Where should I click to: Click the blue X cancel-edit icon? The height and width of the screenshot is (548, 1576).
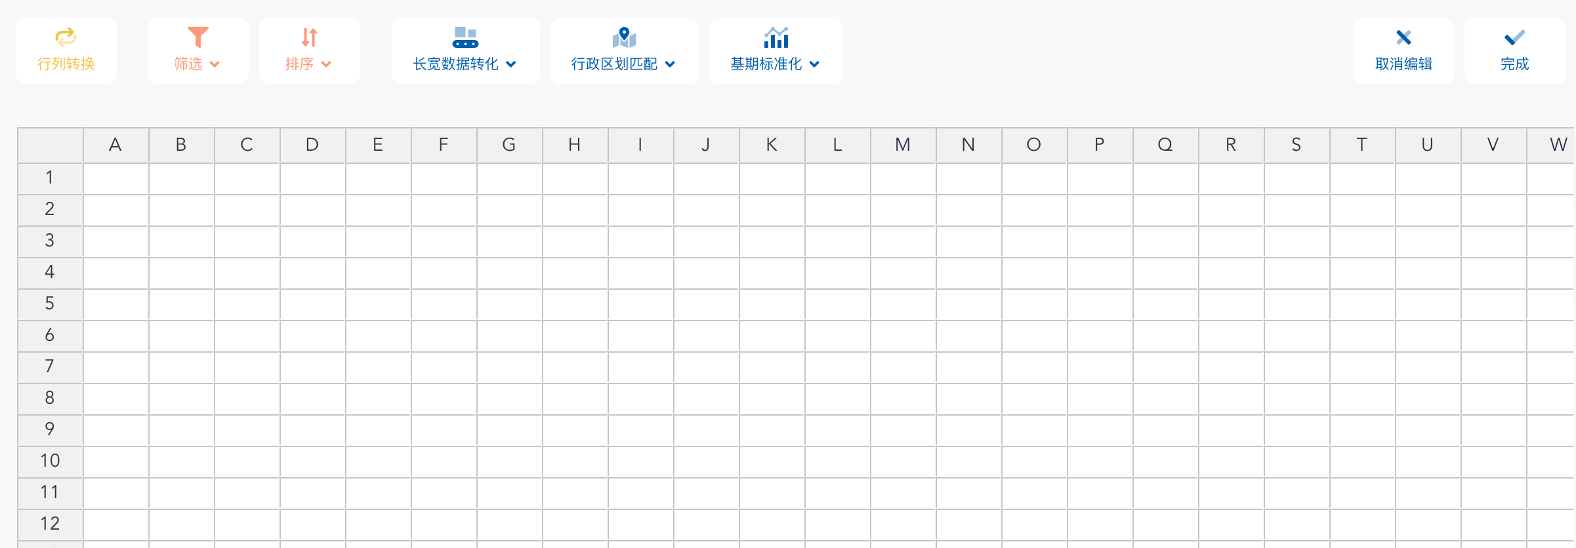pos(1403,37)
